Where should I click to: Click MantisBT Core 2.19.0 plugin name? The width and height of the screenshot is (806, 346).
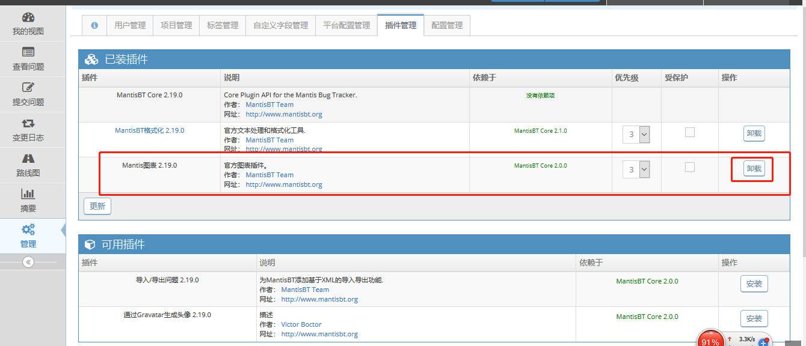(x=150, y=95)
